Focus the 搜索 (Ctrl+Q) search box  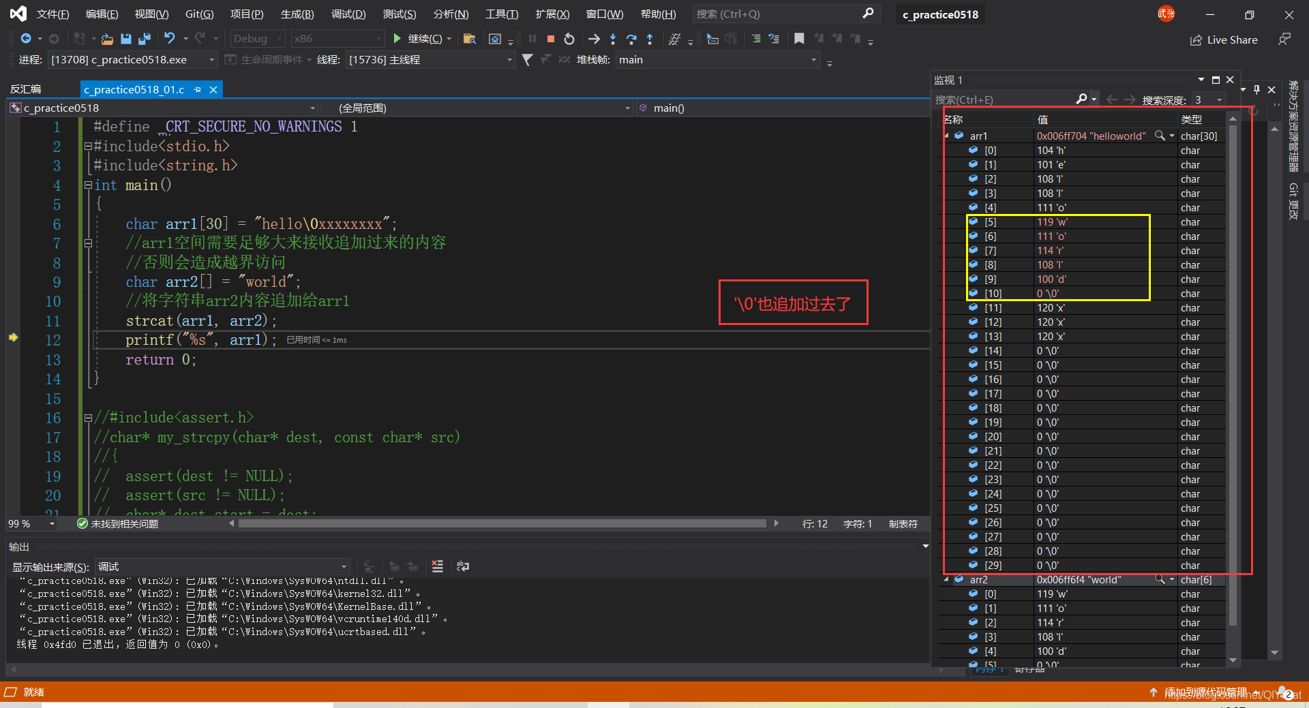pyautogui.click(x=786, y=14)
